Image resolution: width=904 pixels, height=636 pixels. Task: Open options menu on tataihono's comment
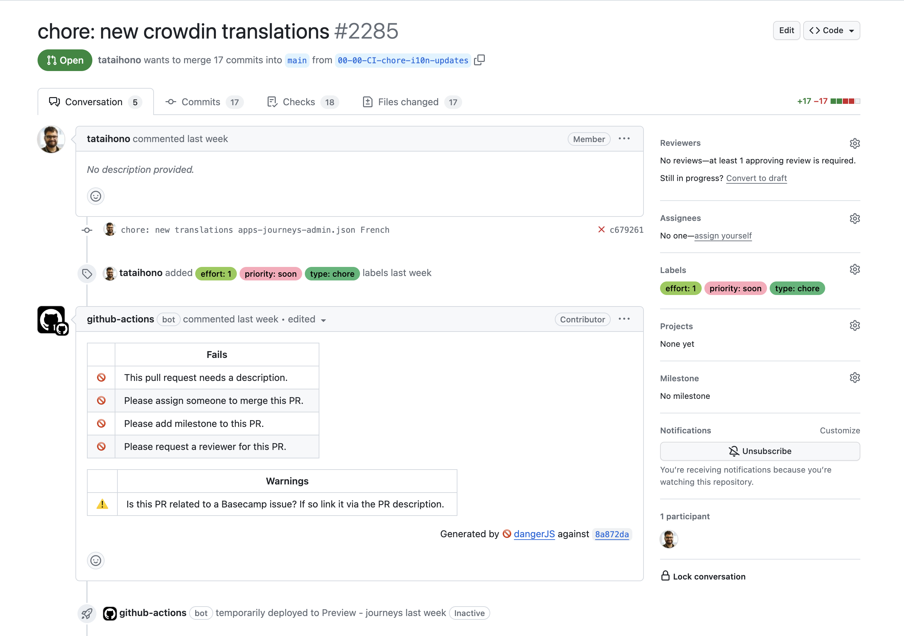tap(624, 139)
